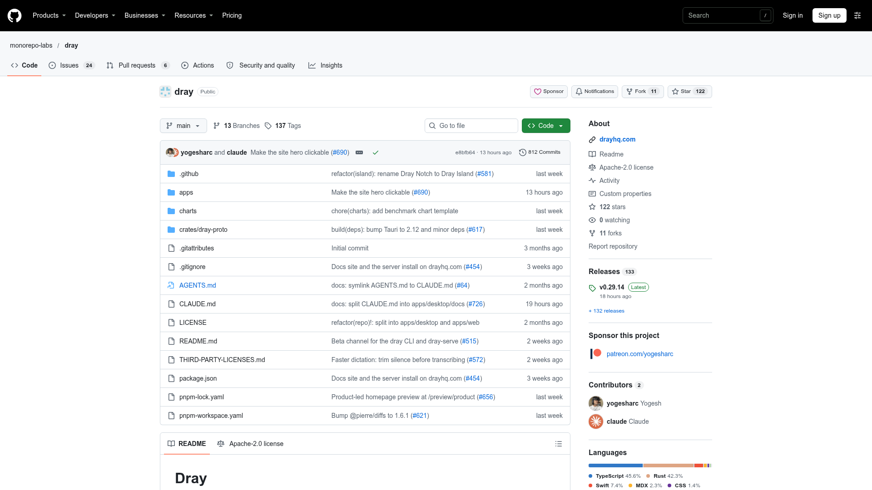Focus the Go to file input
The height and width of the screenshot is (490, 872).
click(x=471, y=126)
